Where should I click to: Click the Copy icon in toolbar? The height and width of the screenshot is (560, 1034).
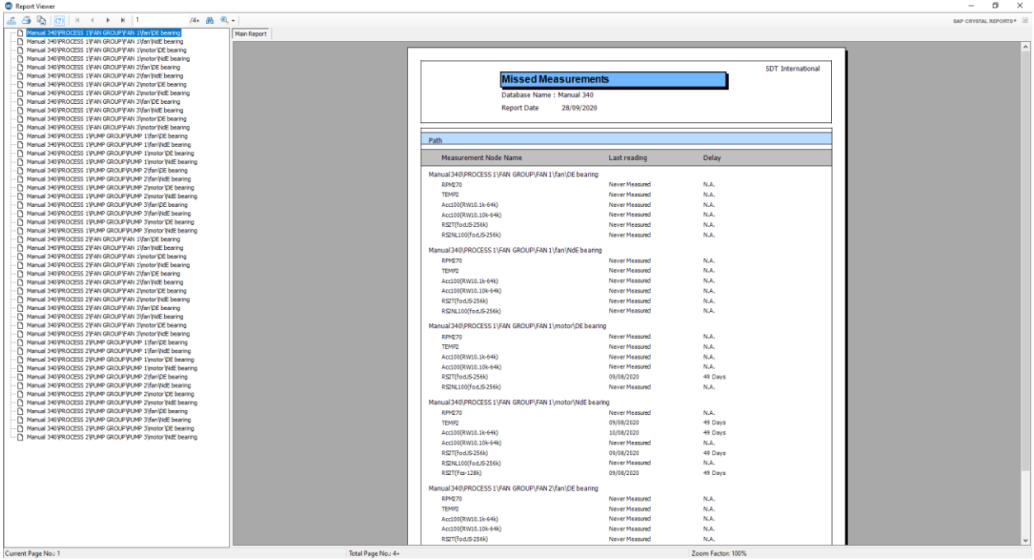point(40,19)
